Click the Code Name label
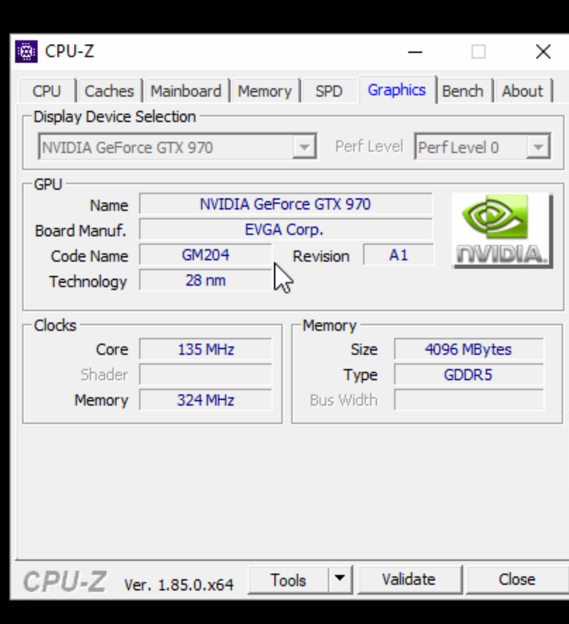Viewport: 569px width, 624px height. pos(90,256)
